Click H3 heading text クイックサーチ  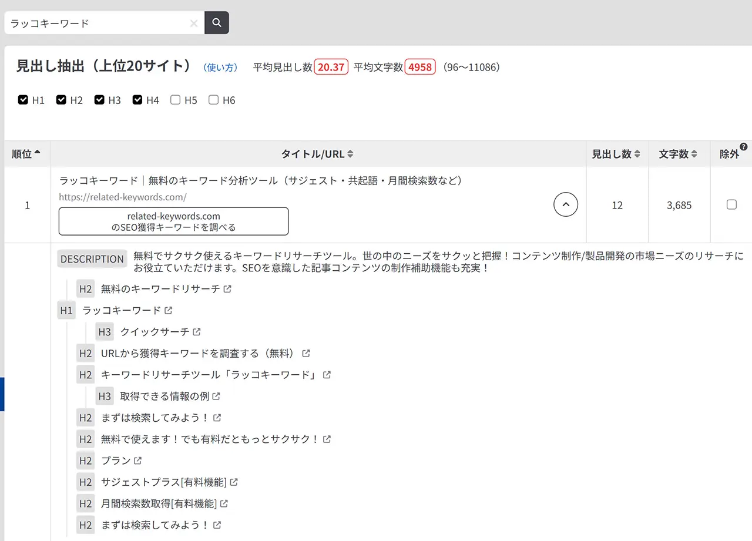(x=155, y=332)
